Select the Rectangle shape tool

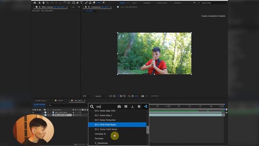(x=74, y=3)
